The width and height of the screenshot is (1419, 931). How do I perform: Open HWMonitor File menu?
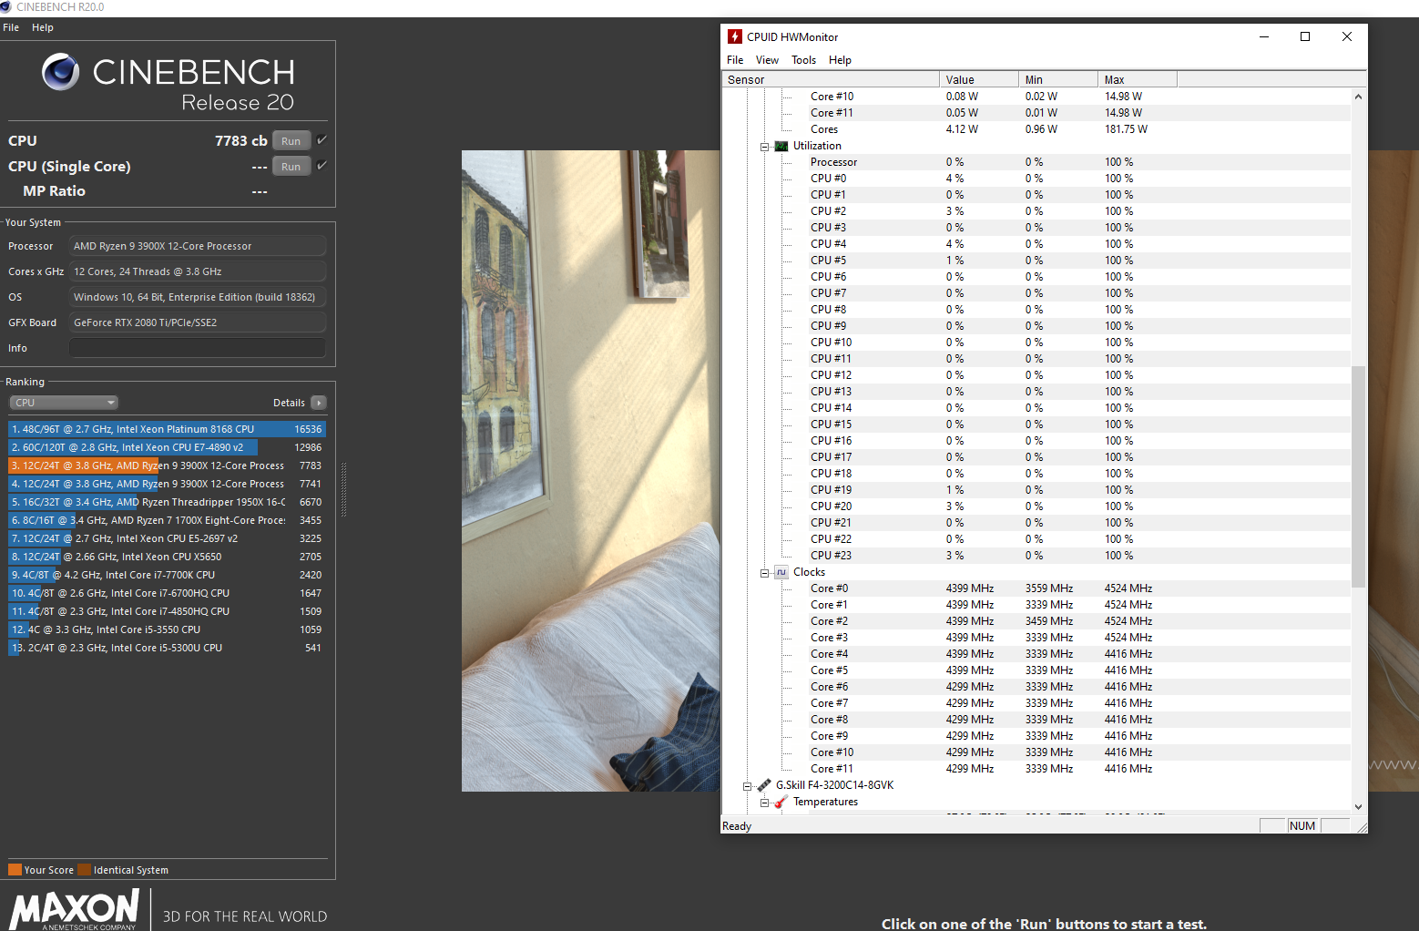click(x=735, y=60)
